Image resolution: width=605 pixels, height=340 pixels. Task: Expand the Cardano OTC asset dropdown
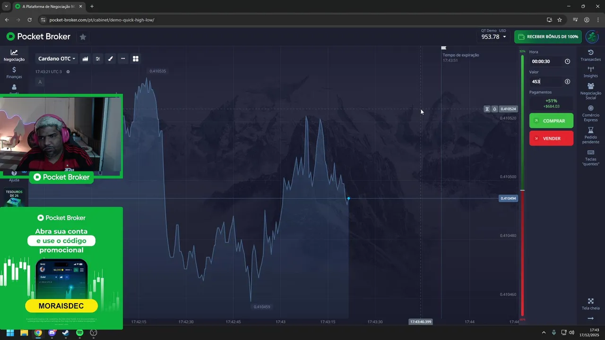(x=57, y=59)
